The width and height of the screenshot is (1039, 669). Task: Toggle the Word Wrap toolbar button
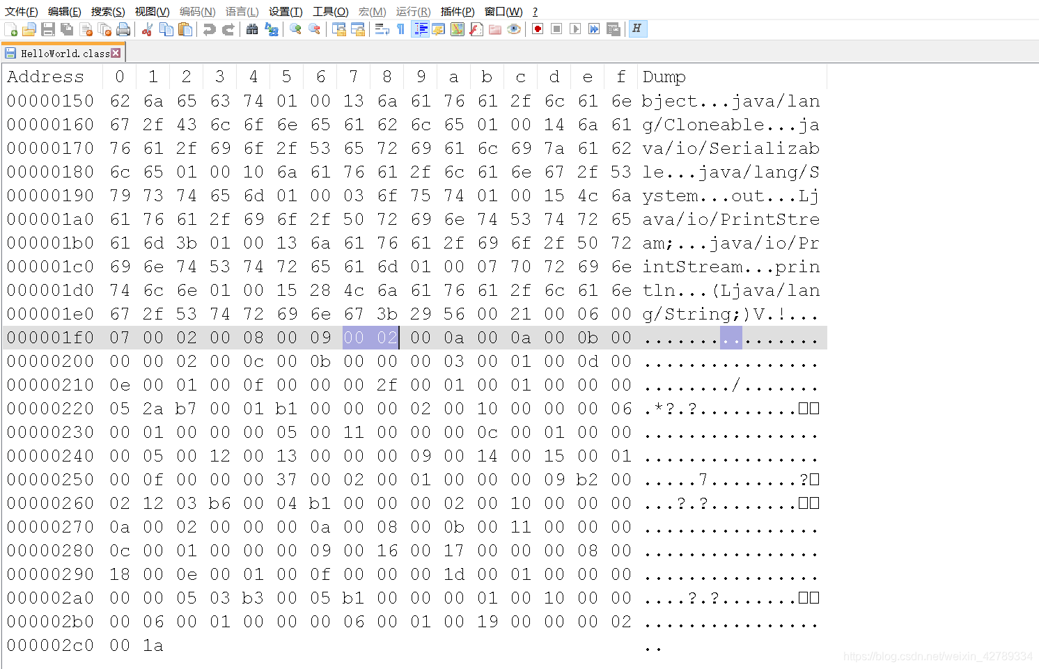(x=382, y=29)
